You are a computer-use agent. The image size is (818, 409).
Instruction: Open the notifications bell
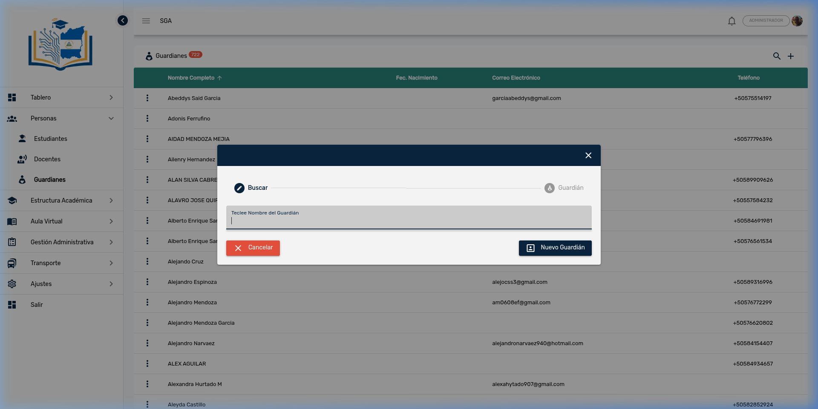click(732, 21)
